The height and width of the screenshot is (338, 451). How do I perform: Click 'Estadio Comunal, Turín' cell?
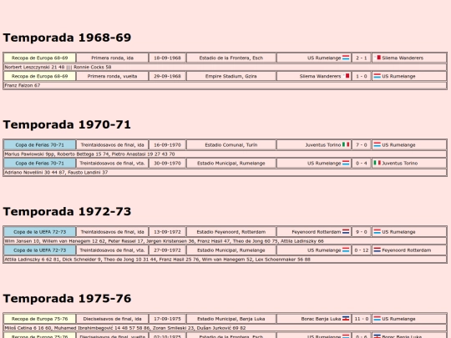[x=231, y=145]
